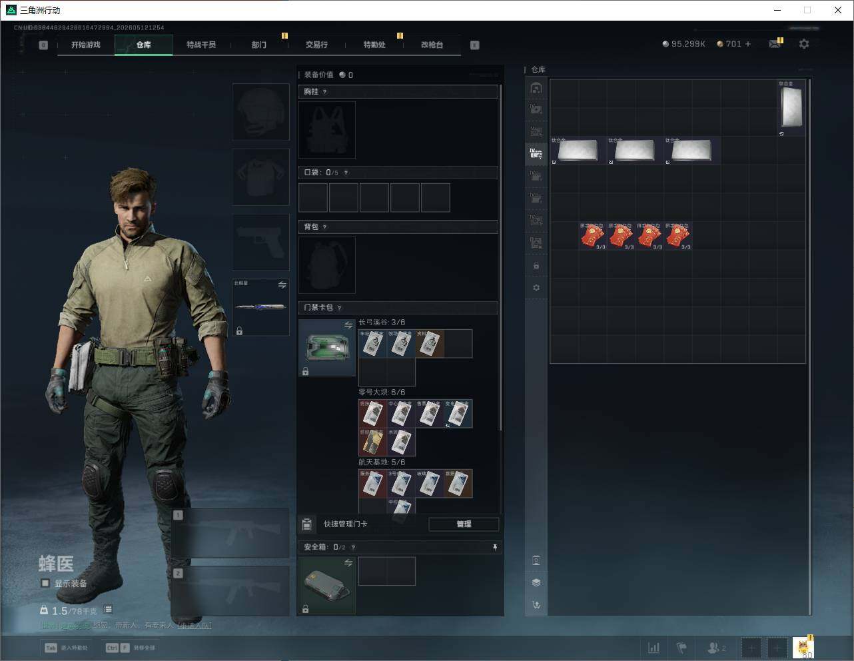Click the 管理 button for keycards
The image size is (854, 661).
tap(464, 524)
